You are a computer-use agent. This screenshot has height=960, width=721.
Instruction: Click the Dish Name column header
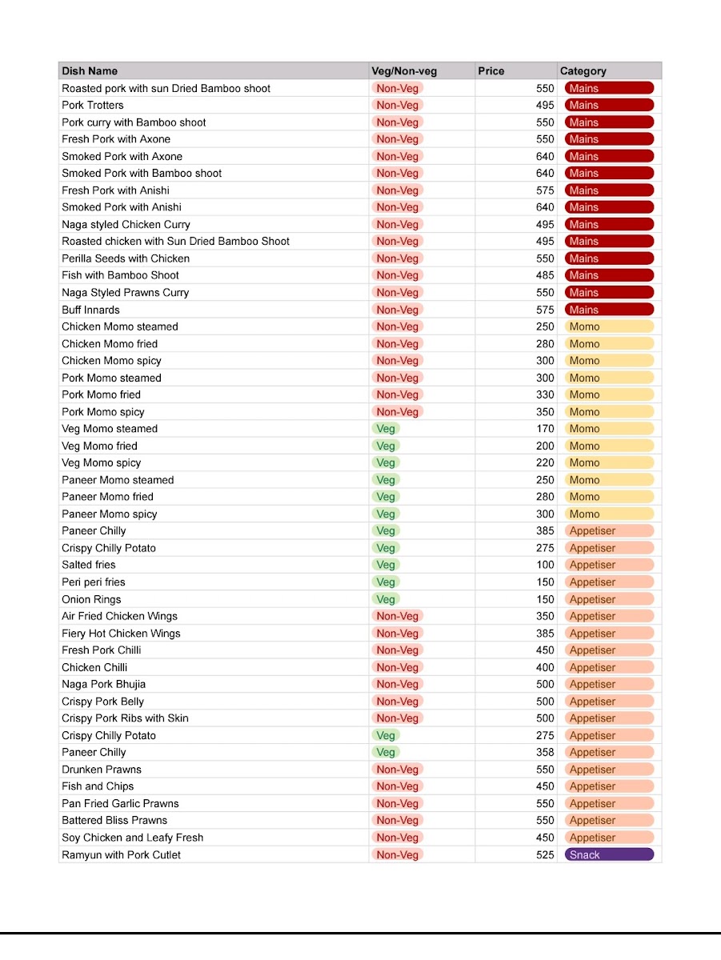point(214,70)
